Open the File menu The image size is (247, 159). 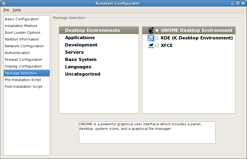[x=6, y=10]
